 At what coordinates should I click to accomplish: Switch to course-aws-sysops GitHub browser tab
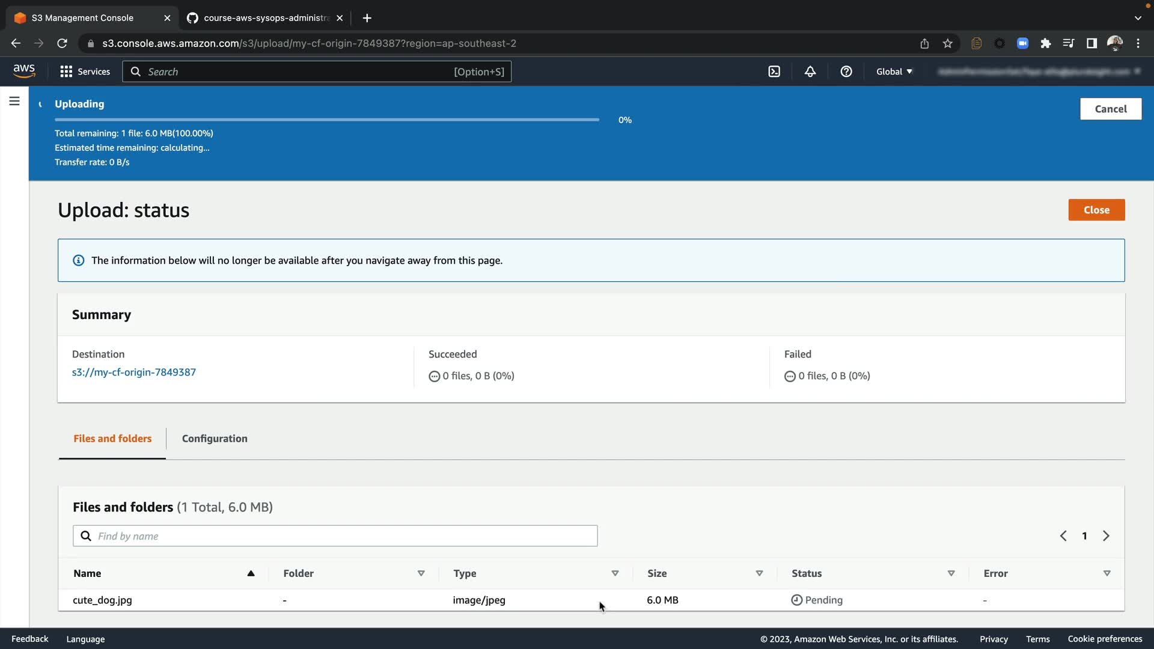click(264, 18)
